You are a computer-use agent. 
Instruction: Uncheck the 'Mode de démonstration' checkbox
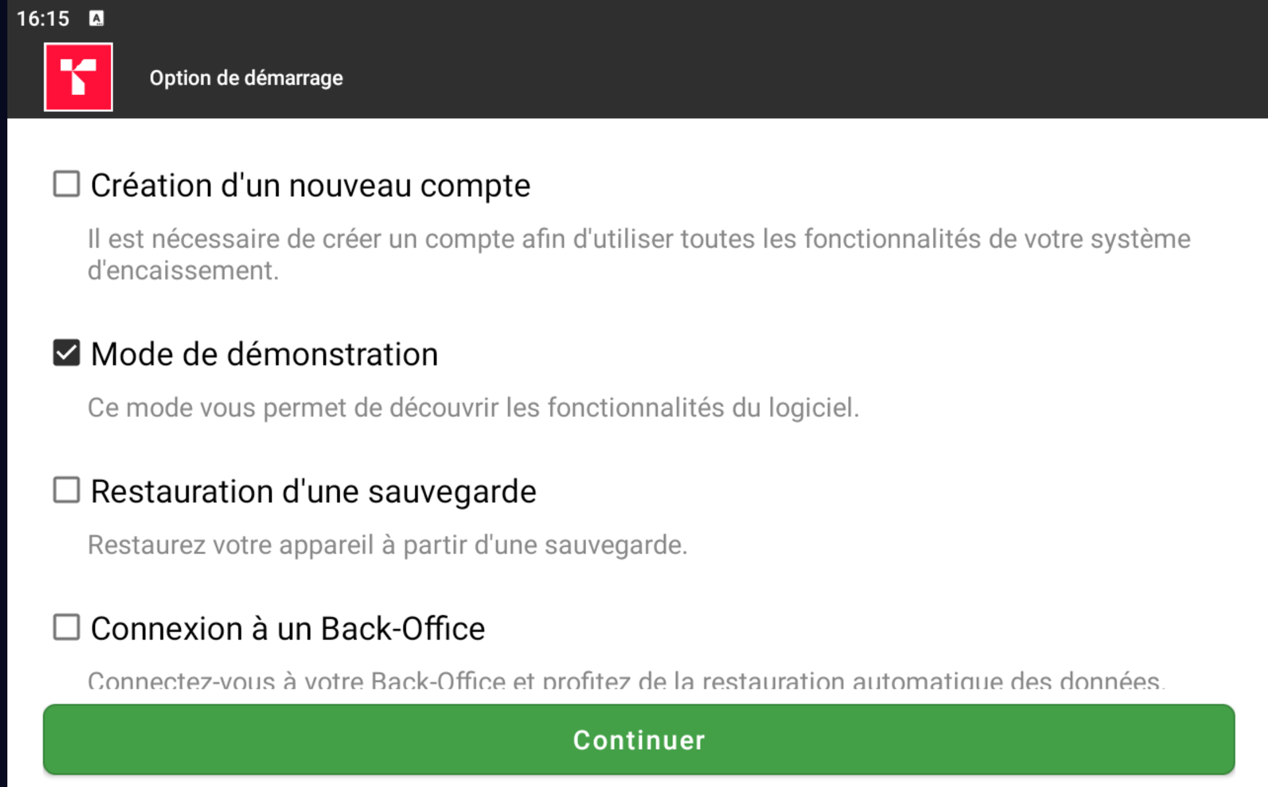pyautogui.click(x=66, y=353)
